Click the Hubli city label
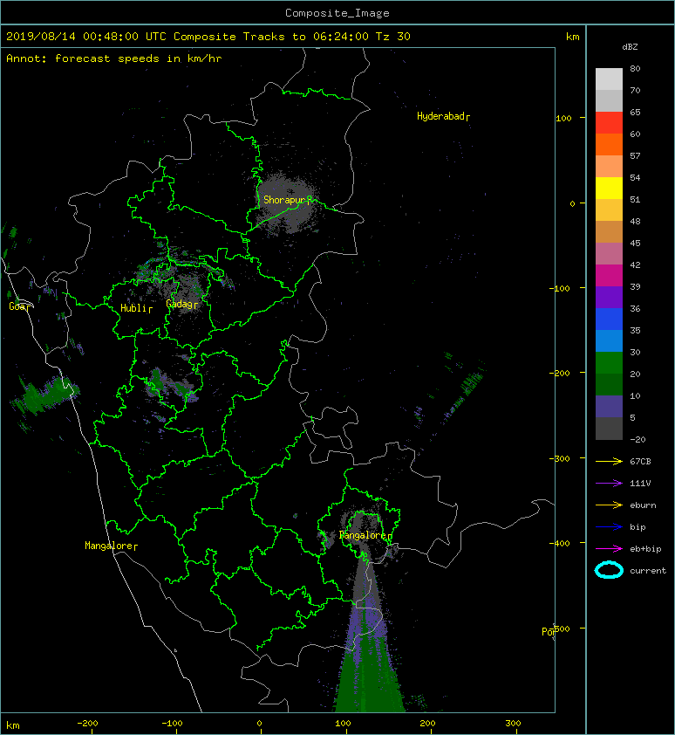This screenshot has width=675, height=735. [136, 308]
